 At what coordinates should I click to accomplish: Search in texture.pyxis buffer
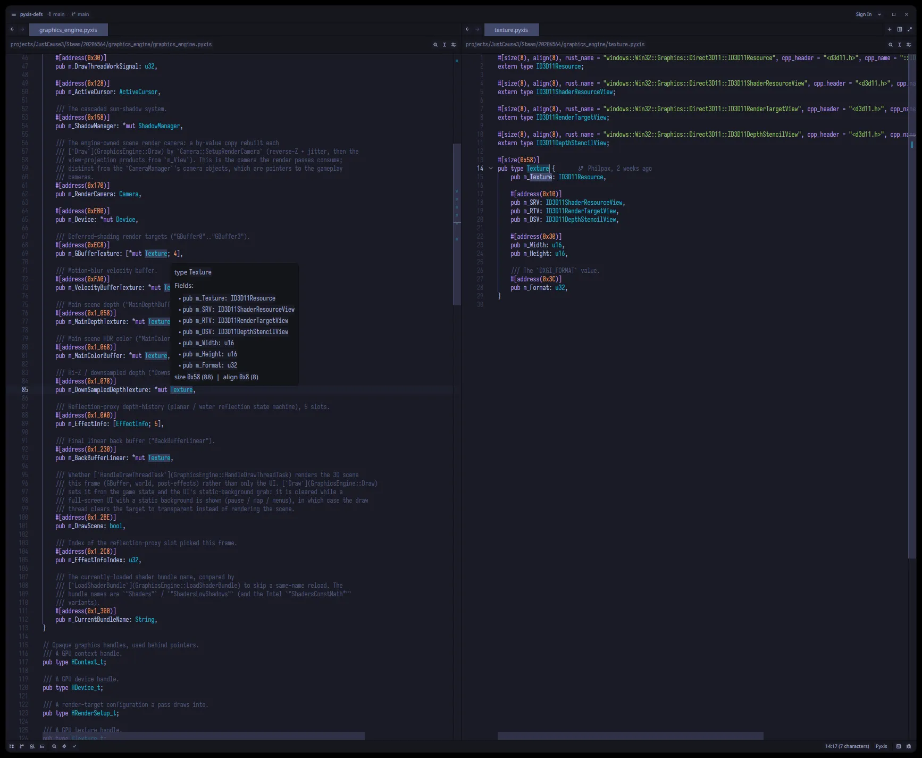891,45
